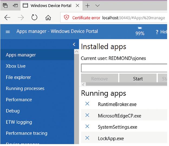Image resolution: width=169 pixels, height=146 pixels.
Task: Open Xbox Live in sidebar
Action: 16,66
